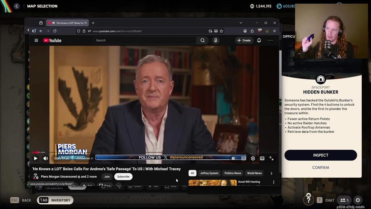The image size is (371, 209).
Task: Mute the audio-playing browser tab
Action: coord(53,23)
